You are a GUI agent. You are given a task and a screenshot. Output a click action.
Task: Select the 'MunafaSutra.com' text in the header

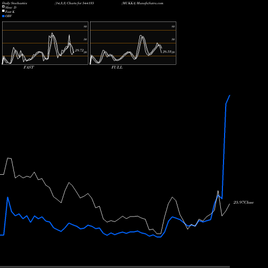(x=150, y=3)
